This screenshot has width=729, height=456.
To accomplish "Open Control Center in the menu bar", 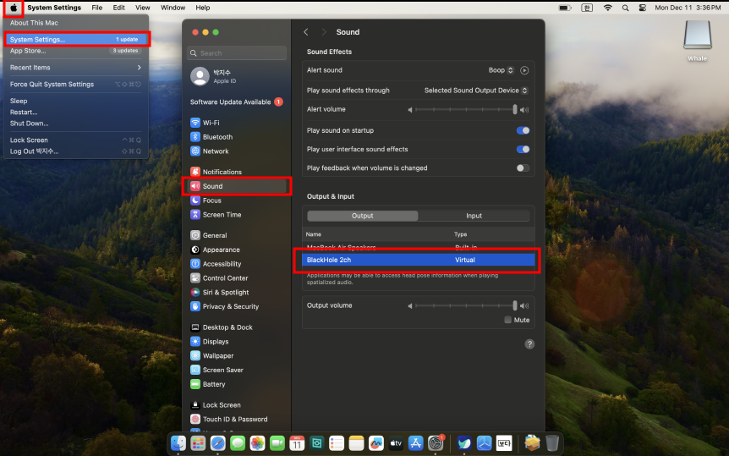I will pos(643,8).
